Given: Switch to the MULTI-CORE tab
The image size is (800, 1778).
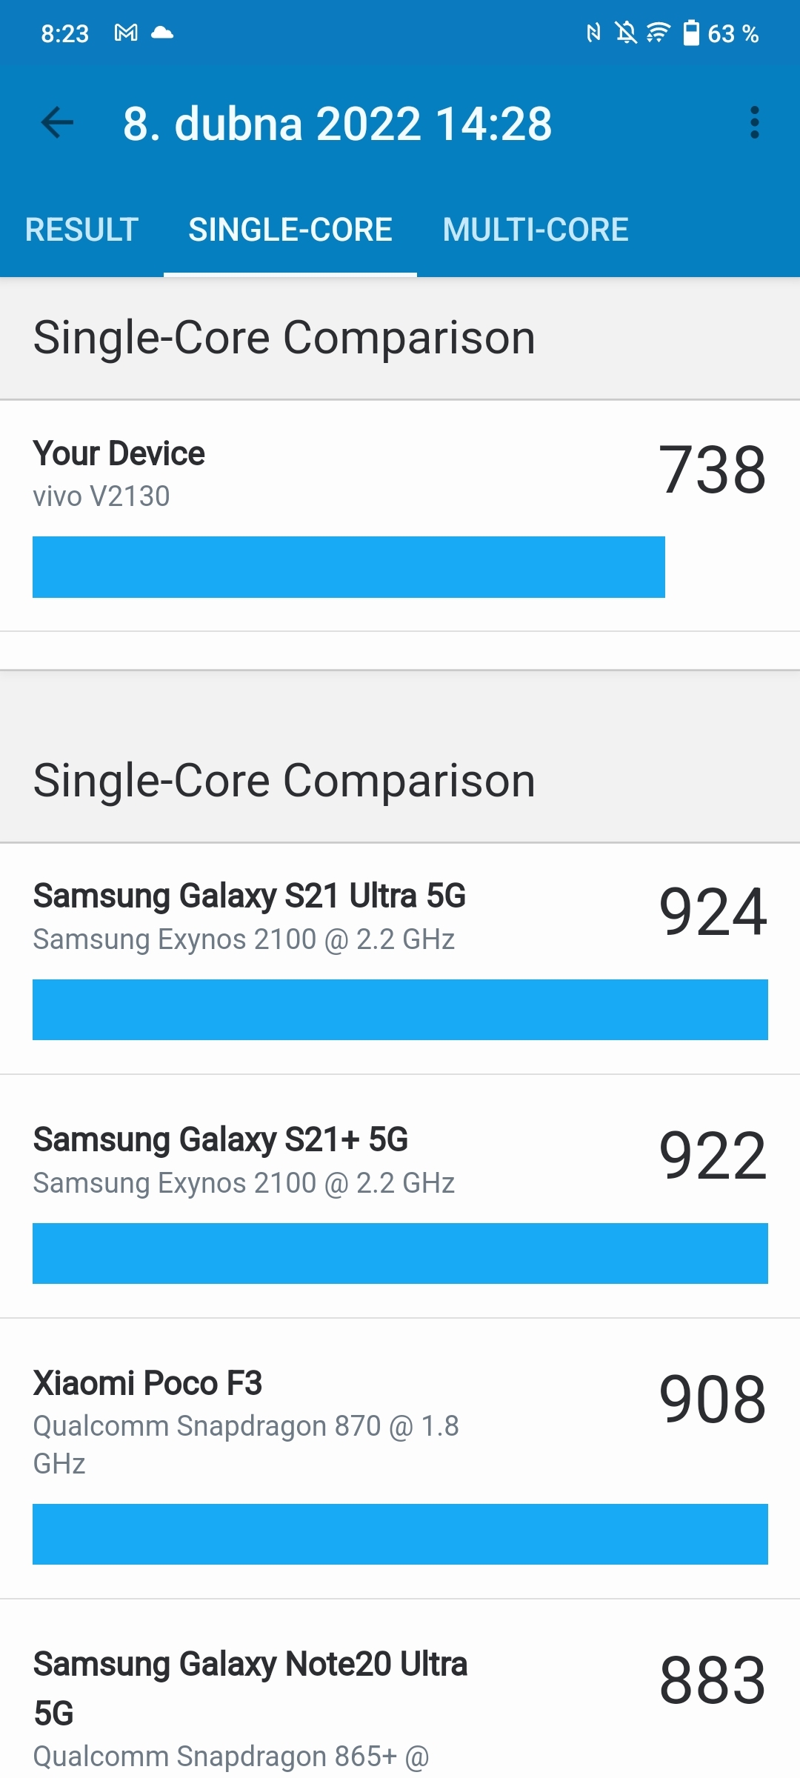Looking at the screenshot, I should pos(536,230).
